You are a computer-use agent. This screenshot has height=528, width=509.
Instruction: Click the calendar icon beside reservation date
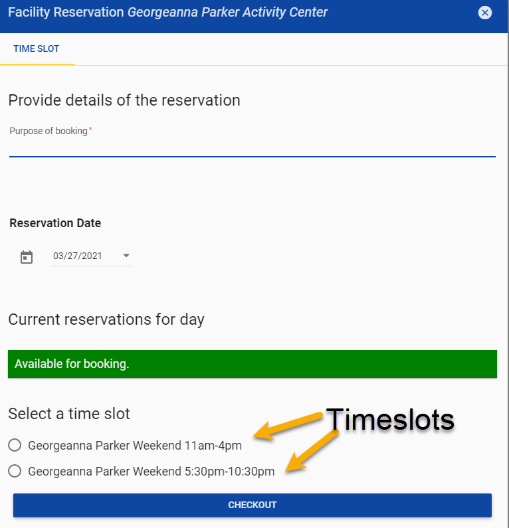[x=27, y=257]
